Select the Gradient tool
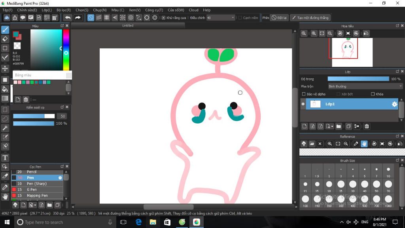This screenshot has width=405, height=228. coord(5,98)
